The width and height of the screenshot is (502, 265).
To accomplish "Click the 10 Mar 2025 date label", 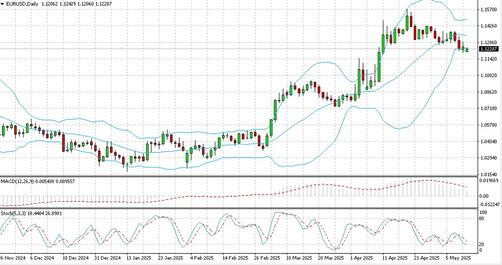I will pos(299,258).
